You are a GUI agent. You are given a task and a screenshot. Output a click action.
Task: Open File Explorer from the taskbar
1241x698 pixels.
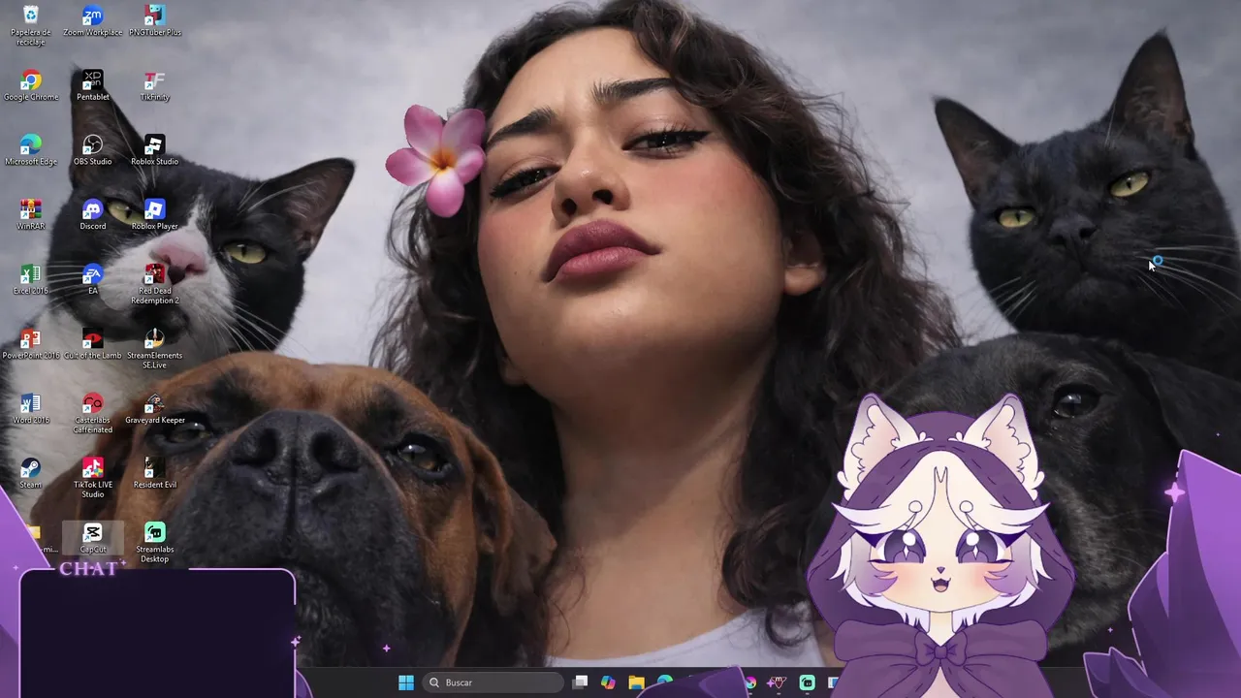click(x=636, y=682)
